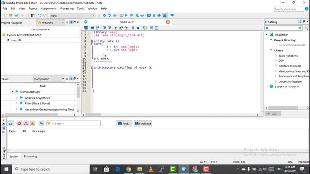Fold the entity block at line 4

point(92,41)
